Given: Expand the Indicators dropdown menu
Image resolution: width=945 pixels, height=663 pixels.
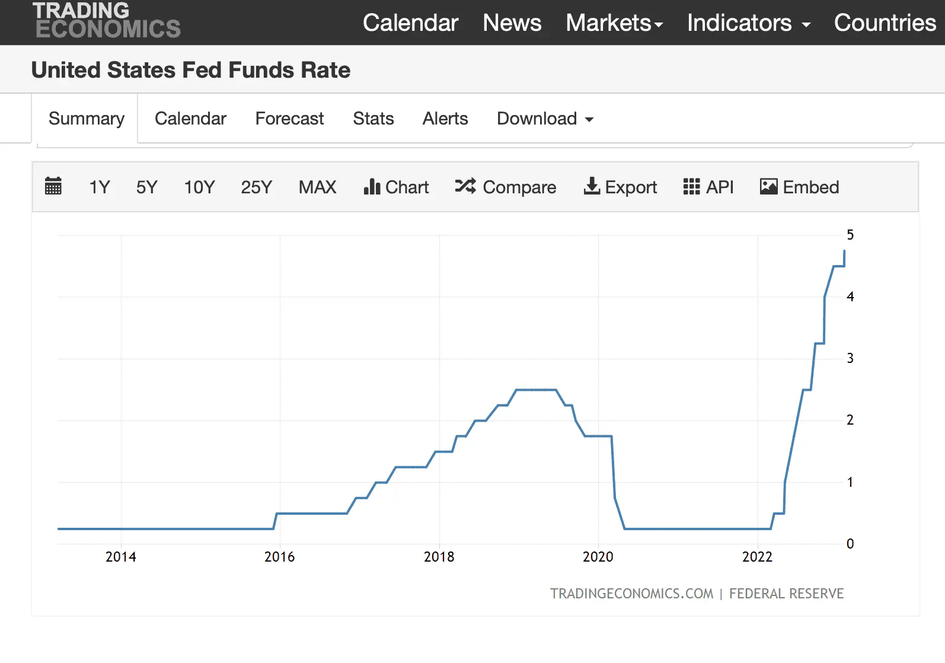Looking at the screenshot, I should pyautogui.click(x=748, y=23).
